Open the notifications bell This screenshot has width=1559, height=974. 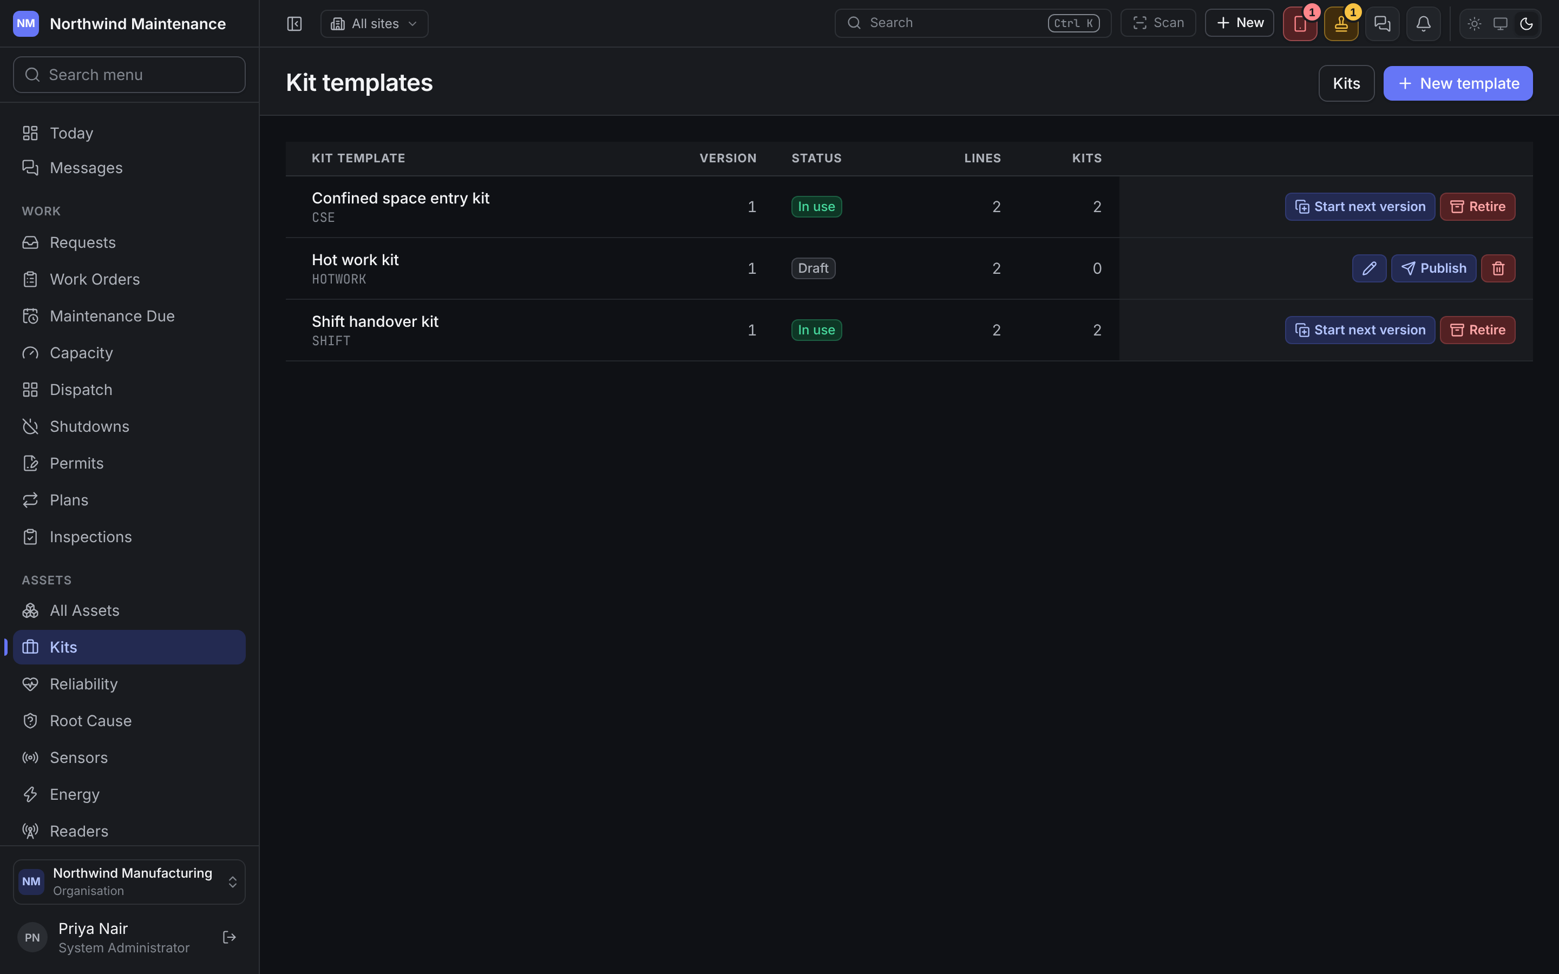point(1424,24)
